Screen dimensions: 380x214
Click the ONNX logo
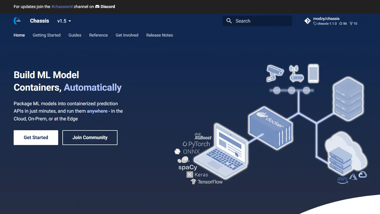[x=187, y=152]
